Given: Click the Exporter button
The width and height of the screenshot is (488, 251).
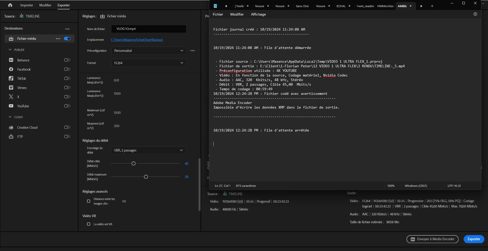Looking at the screenshot, I should tap(474, 239).
